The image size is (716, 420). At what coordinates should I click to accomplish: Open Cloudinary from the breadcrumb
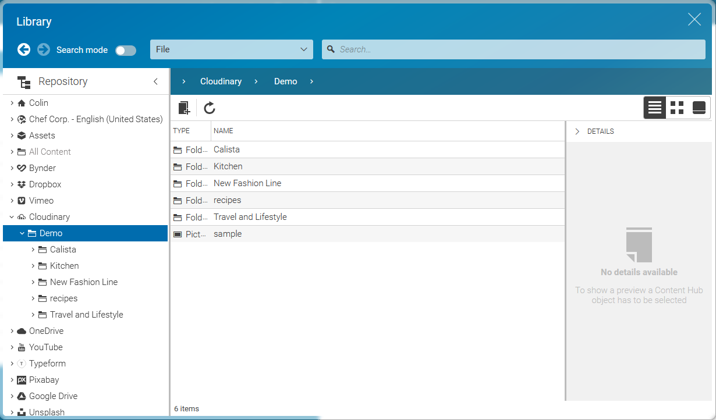click(221, 81)
